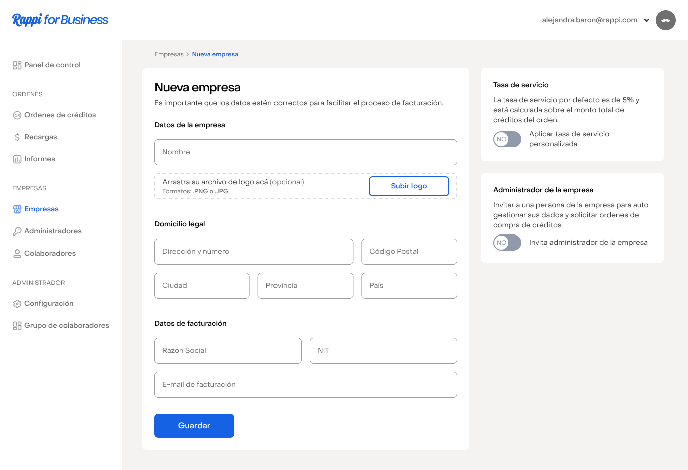Click the Empresas store icon

coord(17,209)
